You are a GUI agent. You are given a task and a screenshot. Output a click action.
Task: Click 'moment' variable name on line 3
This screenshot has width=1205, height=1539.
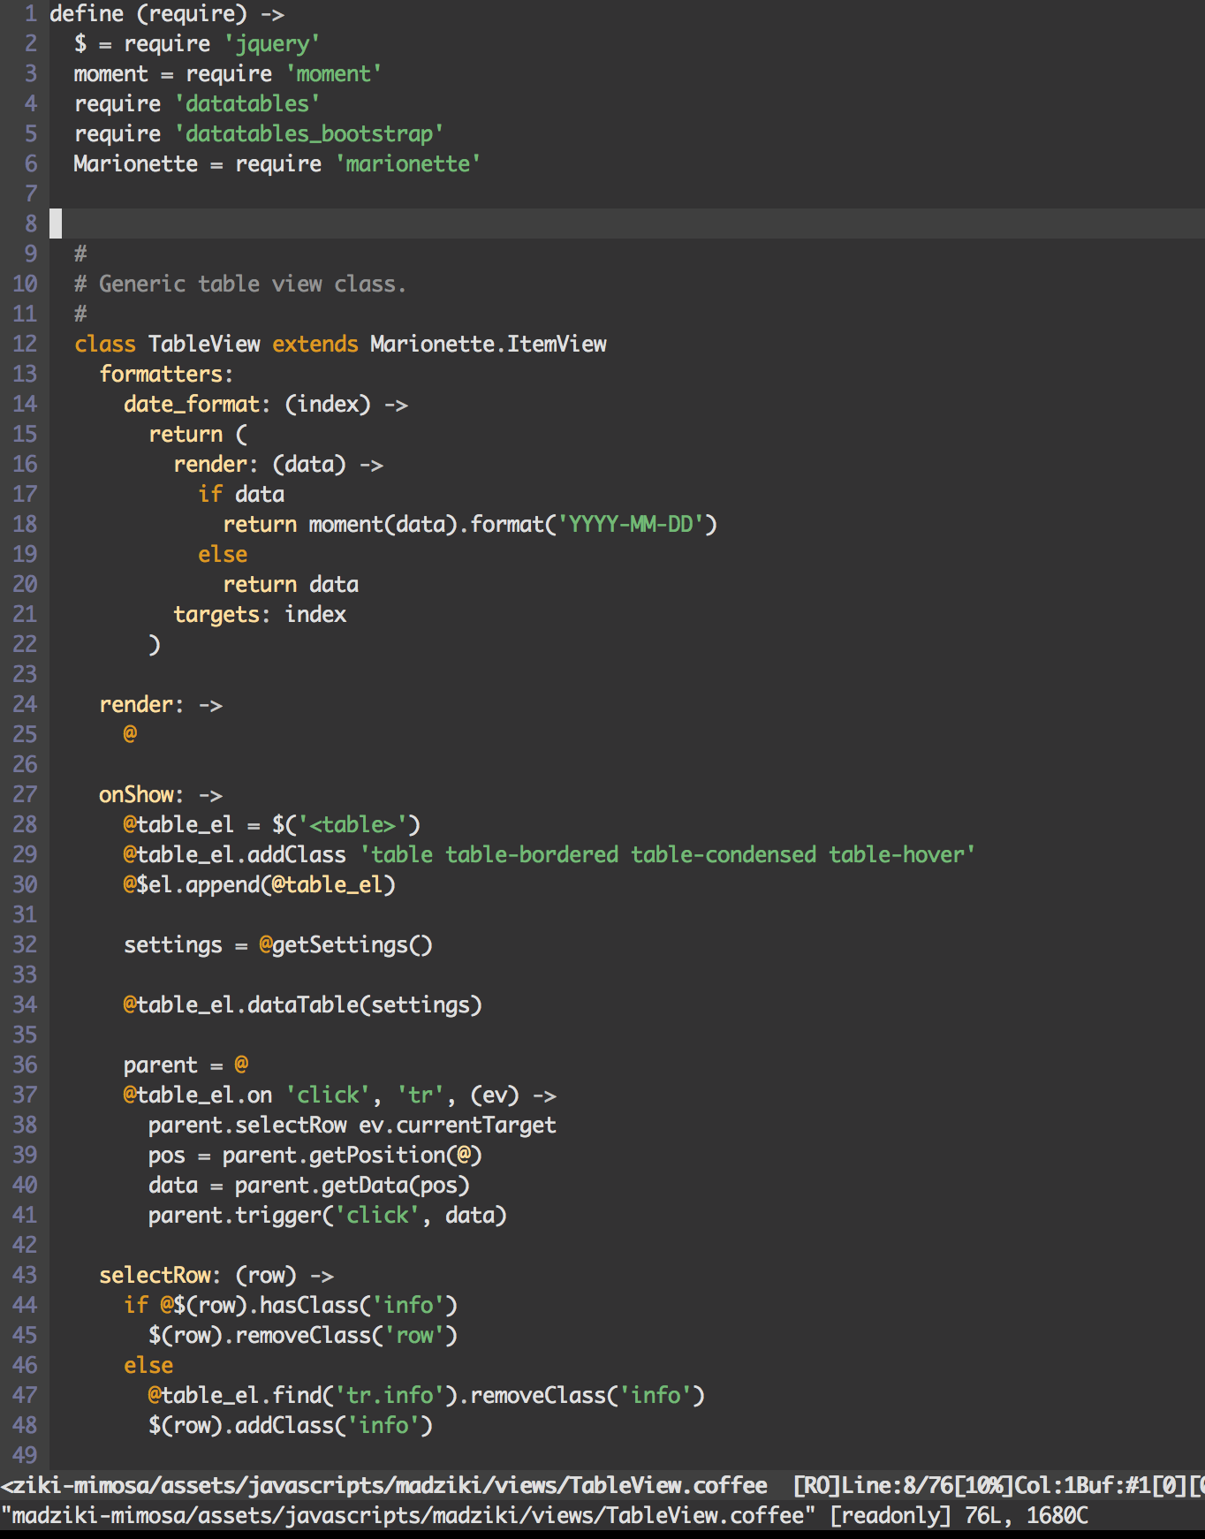(111, 74)
